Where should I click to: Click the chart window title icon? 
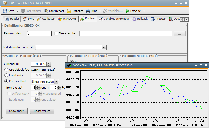69,65
